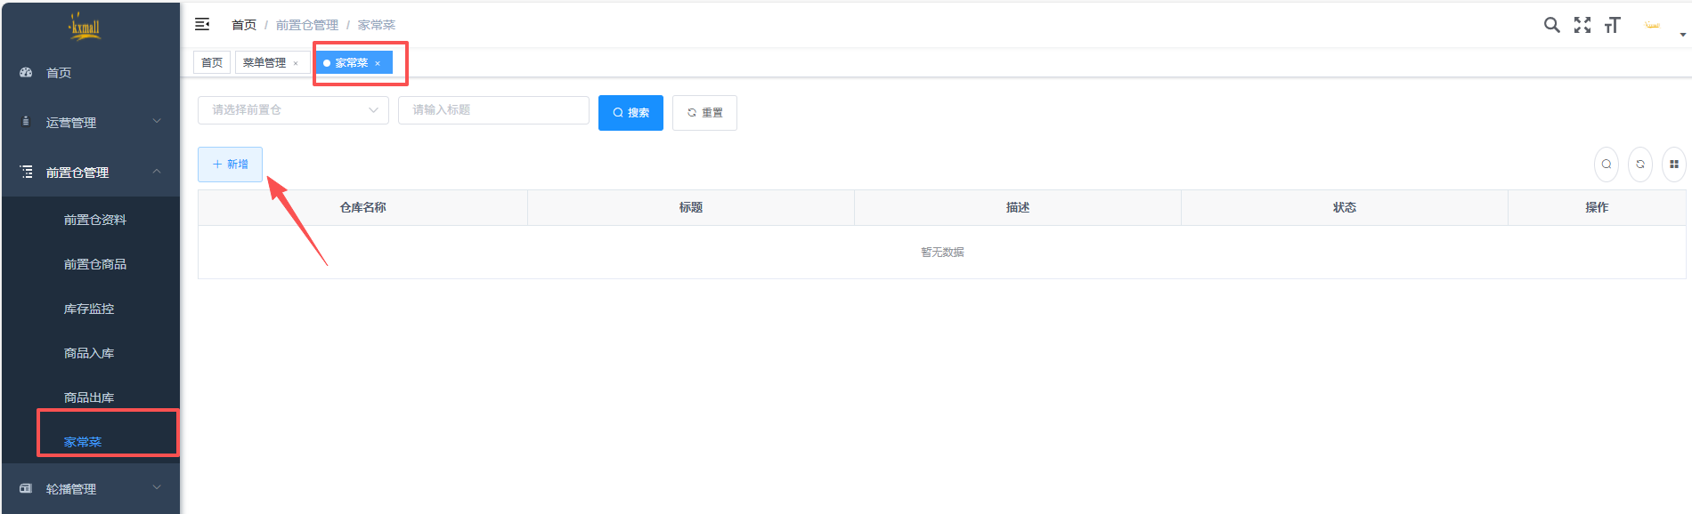The width and height of the screenshot is (1692, 514).
Task: Click the 重置 button
Action: point(704,113)
